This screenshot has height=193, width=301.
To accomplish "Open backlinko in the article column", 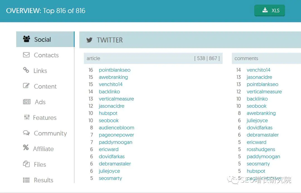I will coord(110,92).
